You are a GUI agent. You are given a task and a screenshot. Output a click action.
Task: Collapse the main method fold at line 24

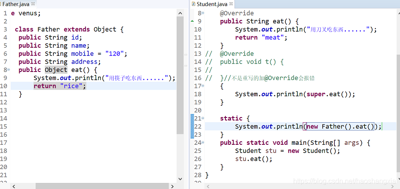pyautogui.click(x=203, y=143)
